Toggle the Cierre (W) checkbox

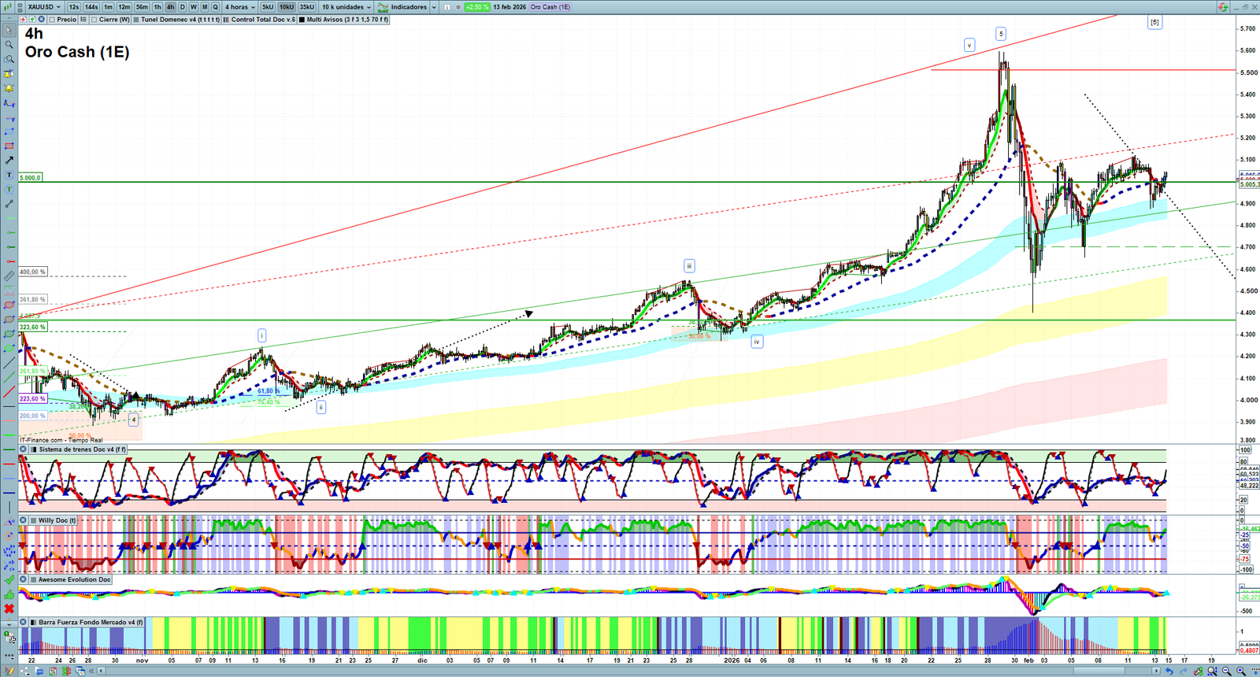click(94, 20)
